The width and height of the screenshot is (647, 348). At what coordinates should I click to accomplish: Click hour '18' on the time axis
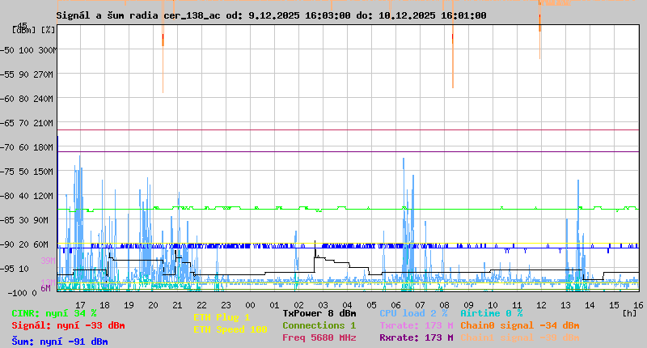[105, 305]
